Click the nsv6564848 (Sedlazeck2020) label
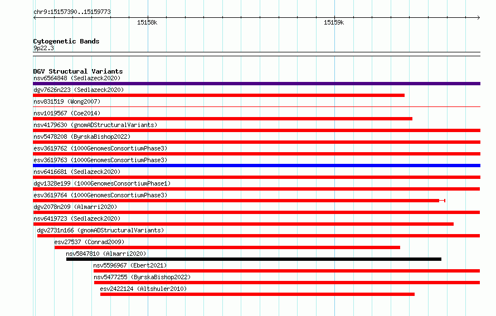Image resolution: width=496 pixels, height=316 pixels. [77, 78]
